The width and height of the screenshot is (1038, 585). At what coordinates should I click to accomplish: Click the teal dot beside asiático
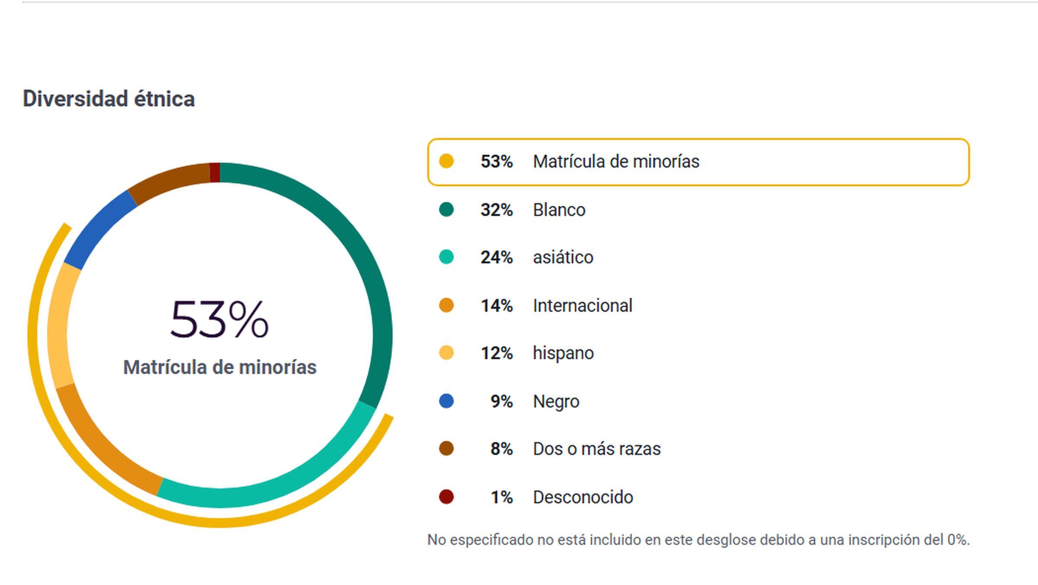pos(446,257)
